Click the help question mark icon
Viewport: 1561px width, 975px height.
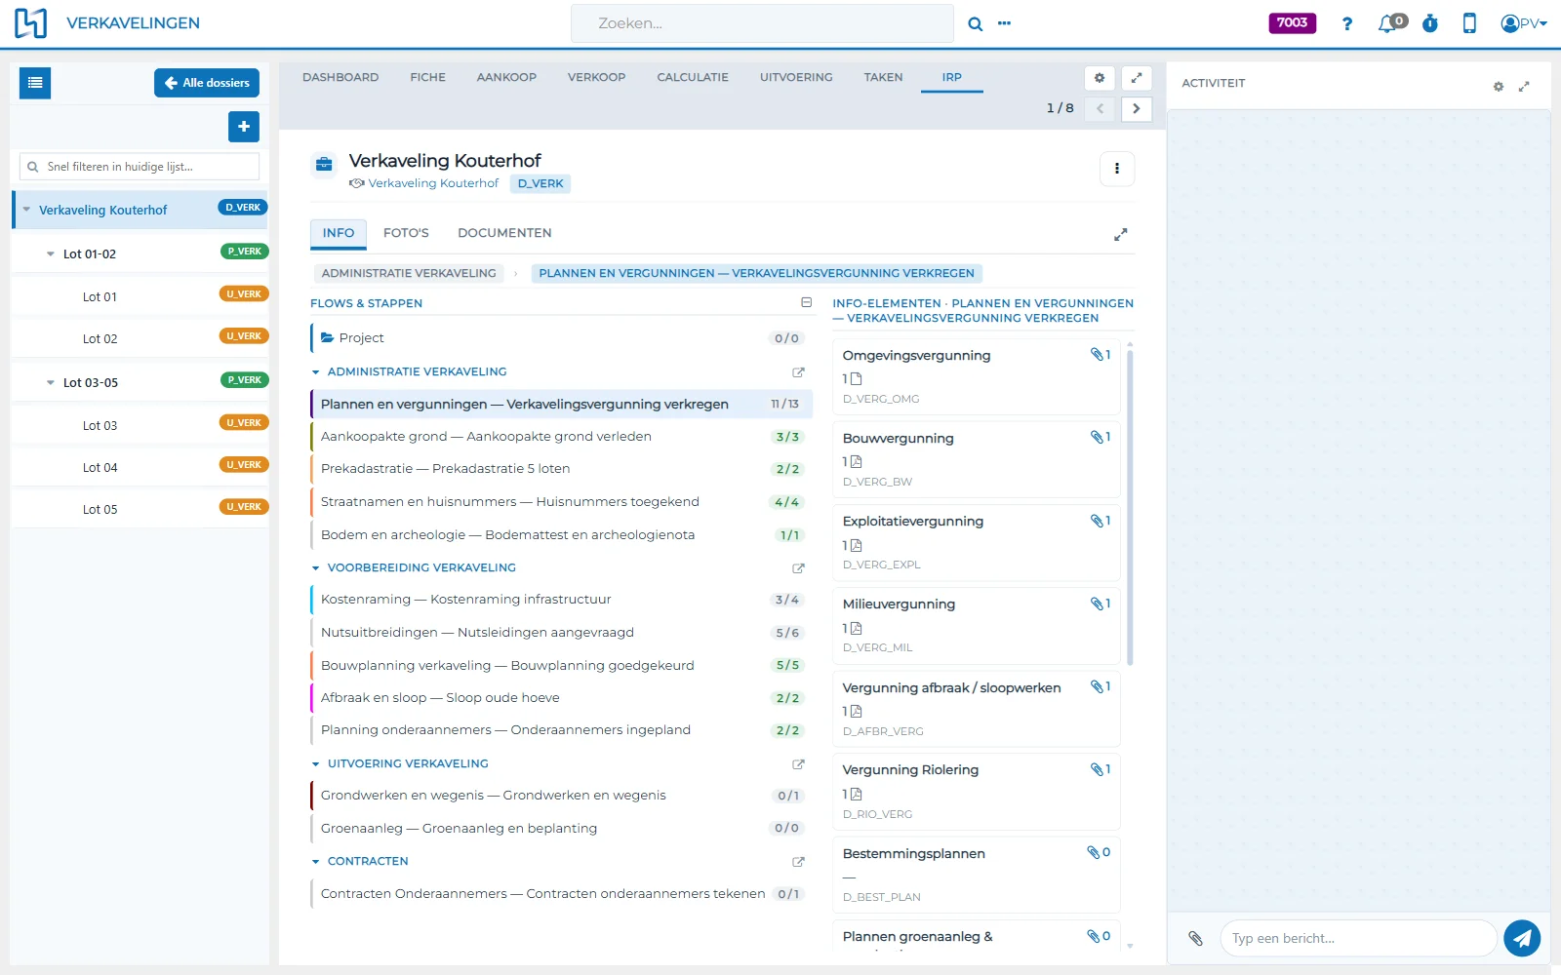click(x=1347, y=23)
